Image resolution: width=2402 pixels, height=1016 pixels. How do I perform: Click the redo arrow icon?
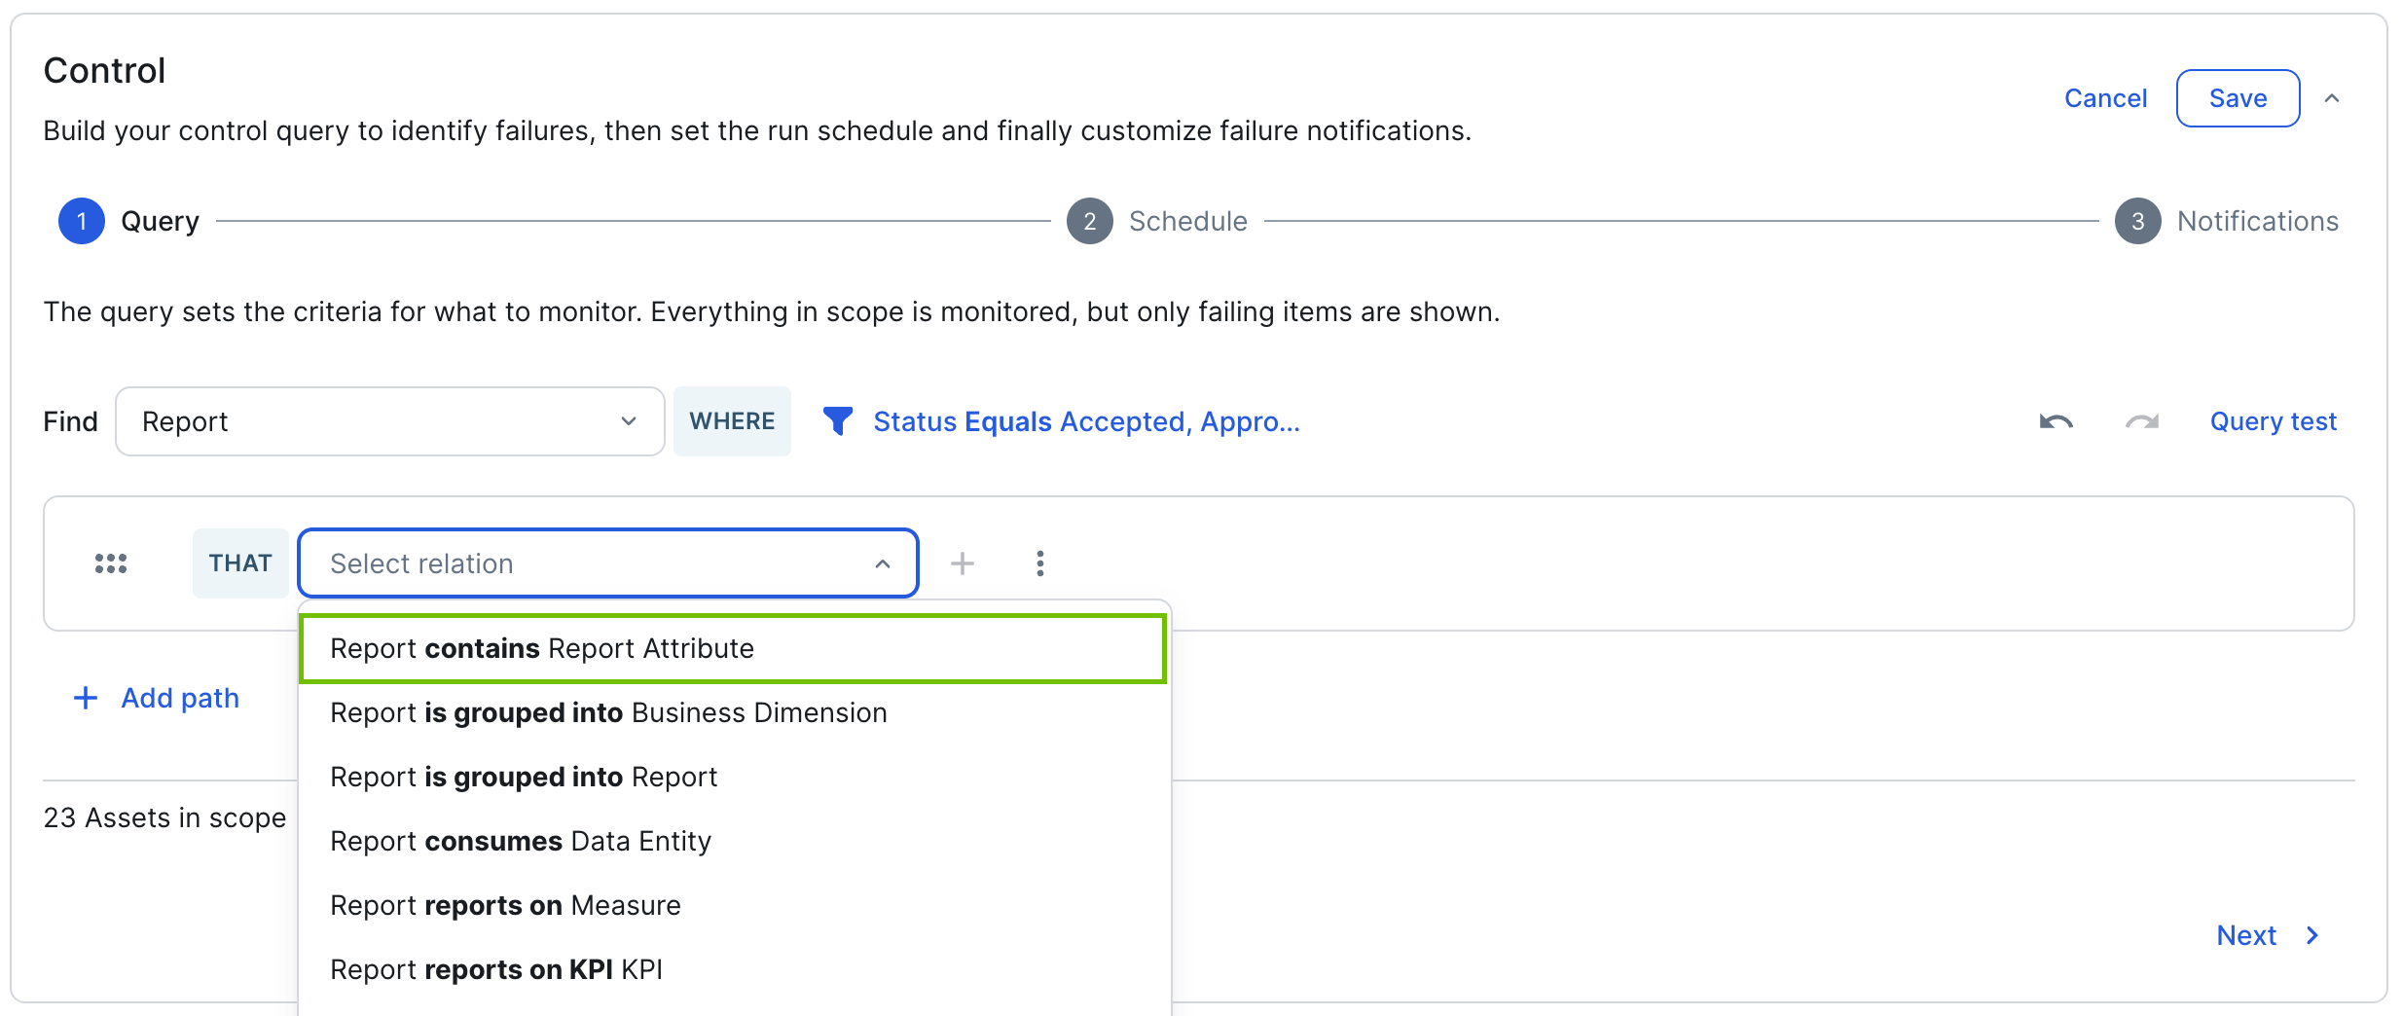tap(2142, 421)
